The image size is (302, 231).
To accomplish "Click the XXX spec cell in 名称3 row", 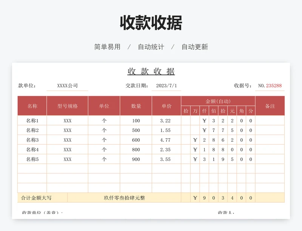I will (x=68, y=140).
